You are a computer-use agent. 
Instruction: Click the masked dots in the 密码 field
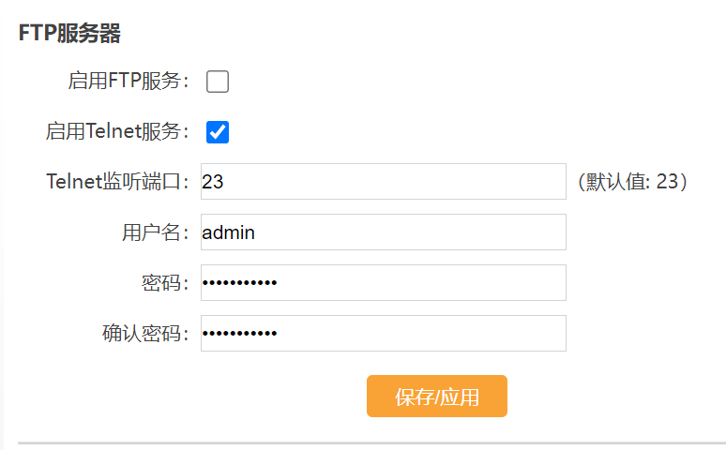coord(240,283)
